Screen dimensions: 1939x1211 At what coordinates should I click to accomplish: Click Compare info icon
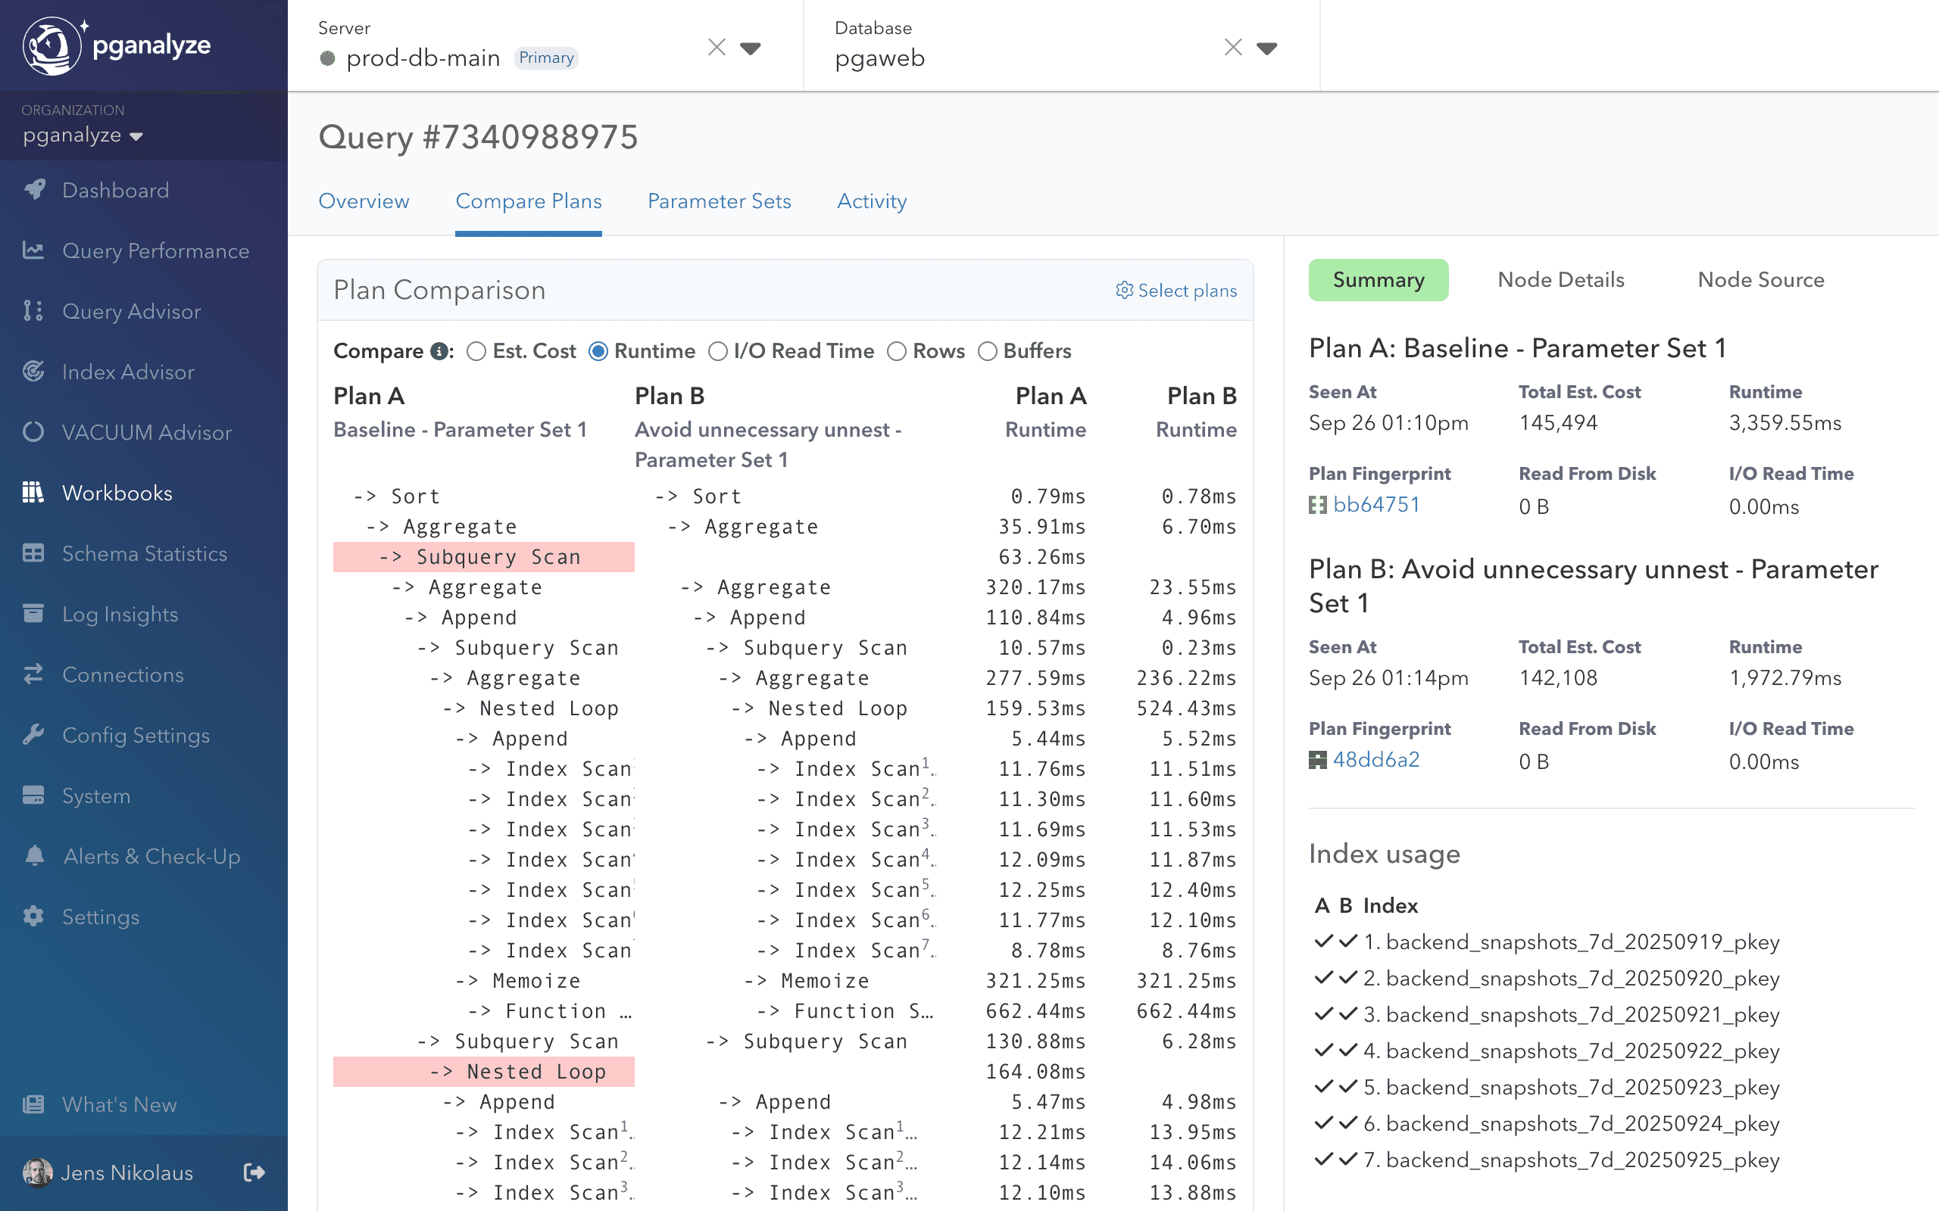pyautogui.click(x=439, y=352)
